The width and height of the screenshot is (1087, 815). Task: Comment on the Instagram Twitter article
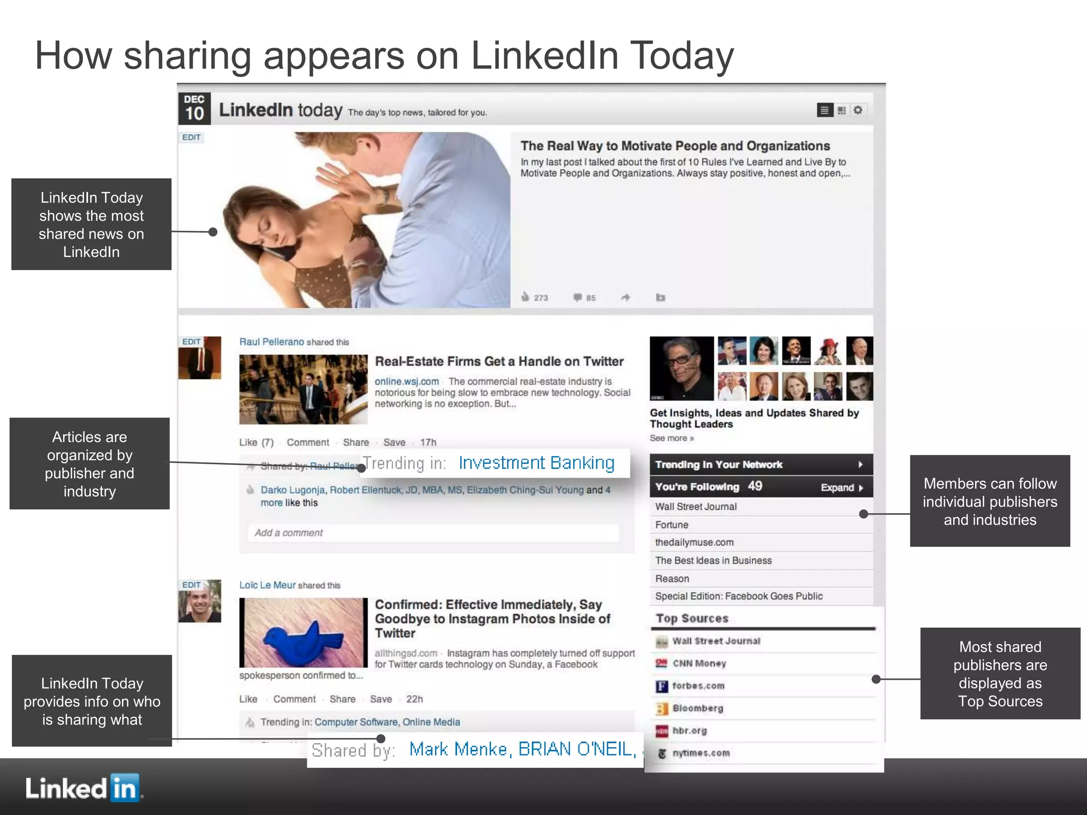pos(295,699)
